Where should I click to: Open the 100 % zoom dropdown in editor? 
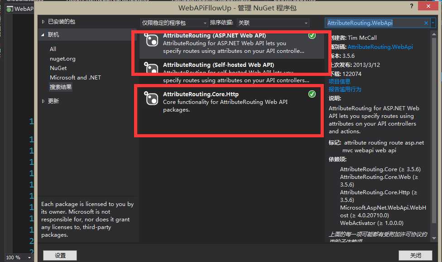click(29, 257)
